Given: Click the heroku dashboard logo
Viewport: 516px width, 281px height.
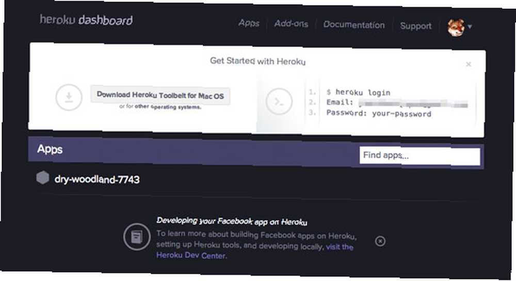Looking at the screenshot, I should (86, 20).
